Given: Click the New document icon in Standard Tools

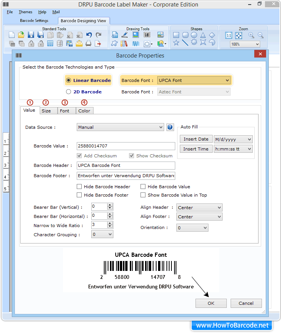Looking at the screenshot, I should [x=11, y=35].
